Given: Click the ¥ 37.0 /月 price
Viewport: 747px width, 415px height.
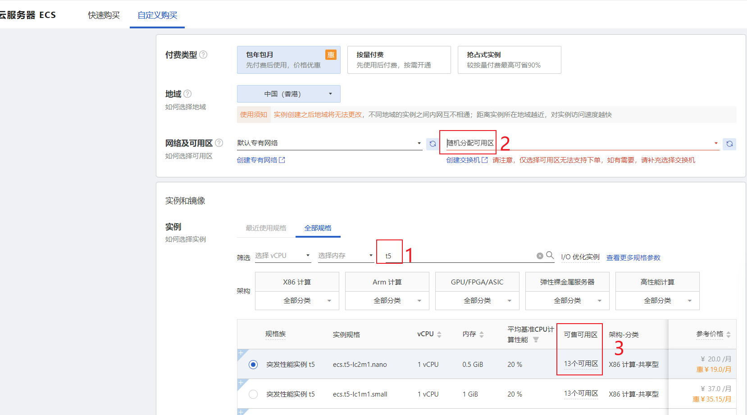Looking at the screenshot, I should 716,389.
